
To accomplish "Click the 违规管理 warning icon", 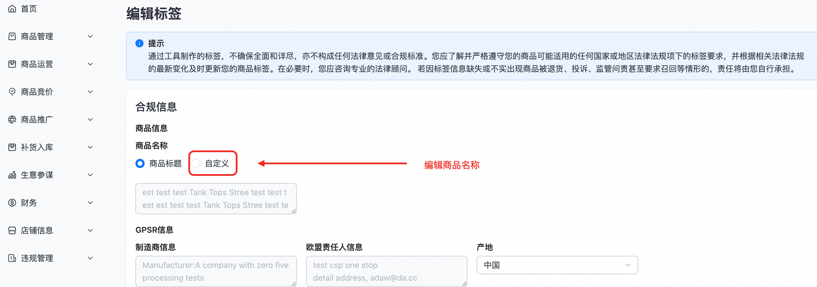I will click(12, 258).
